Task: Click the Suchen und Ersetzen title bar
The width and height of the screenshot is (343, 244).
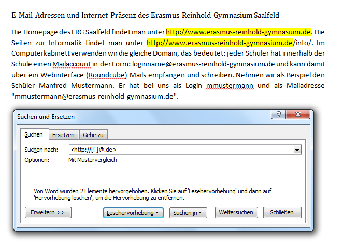Action: tap(130, 116)
